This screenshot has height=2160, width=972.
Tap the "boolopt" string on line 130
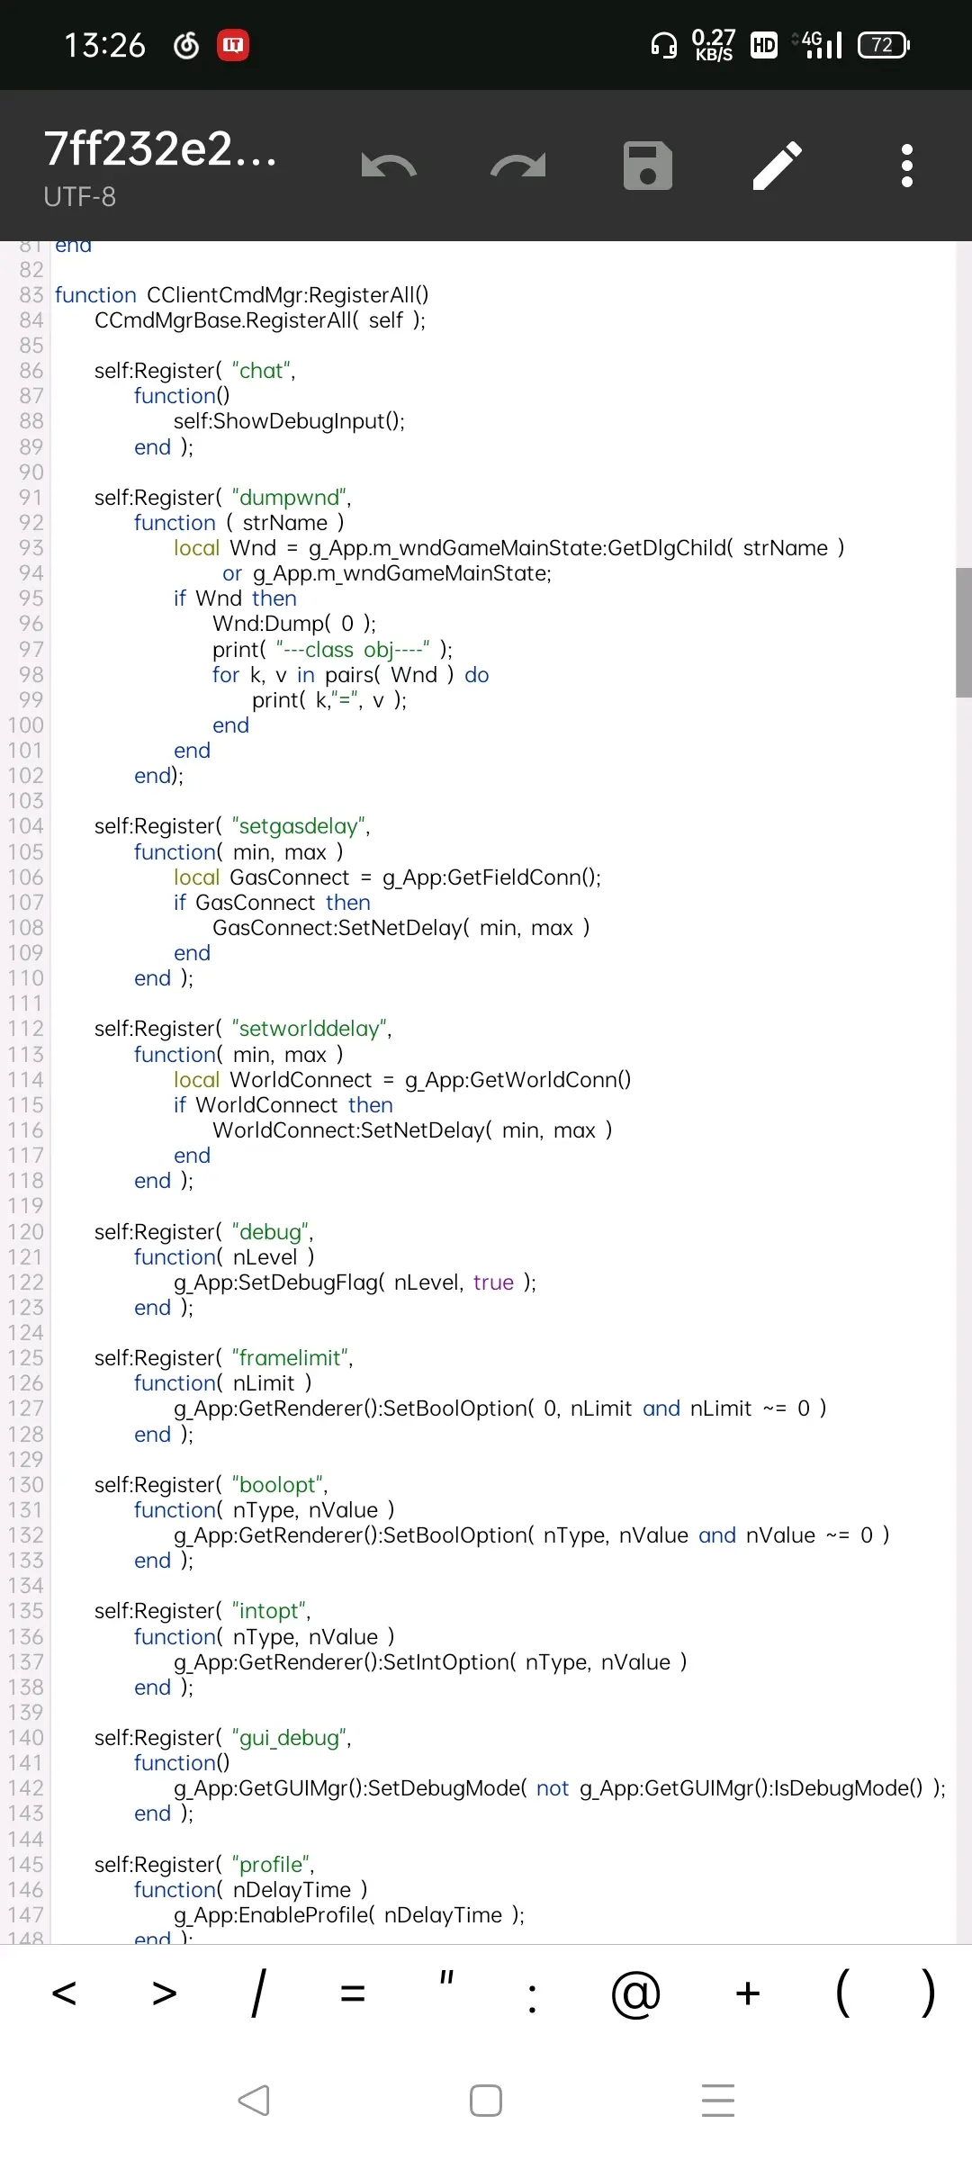pyautogui.click(x=277, y=1485)
